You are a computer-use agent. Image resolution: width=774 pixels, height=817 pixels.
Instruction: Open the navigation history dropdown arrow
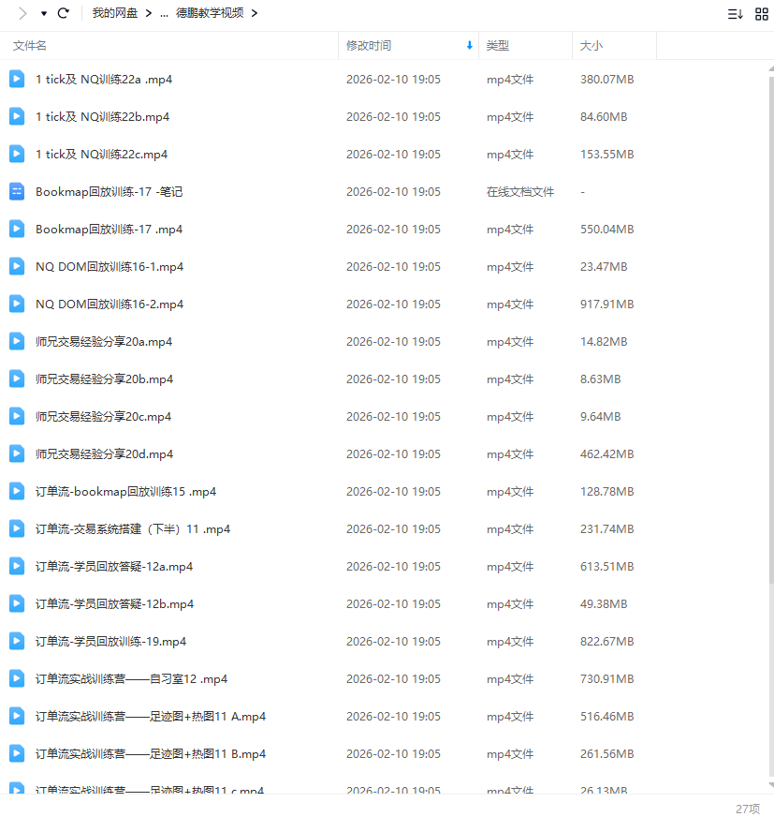coord(43,13)
